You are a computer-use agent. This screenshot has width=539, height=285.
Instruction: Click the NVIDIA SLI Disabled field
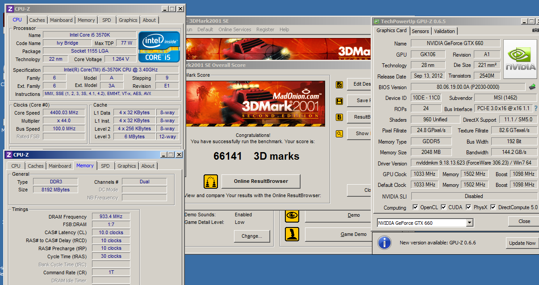click(474, 196)
